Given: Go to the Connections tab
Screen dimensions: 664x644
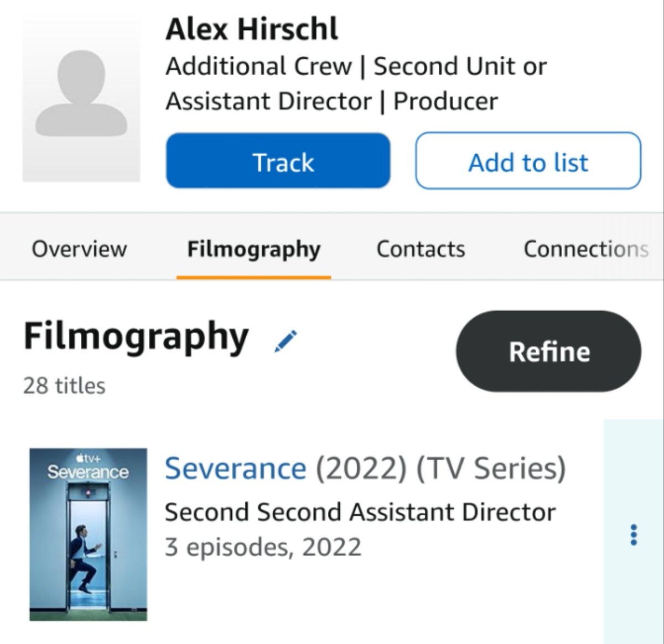Looking at the screenshot, I should [x=587, y=249].
